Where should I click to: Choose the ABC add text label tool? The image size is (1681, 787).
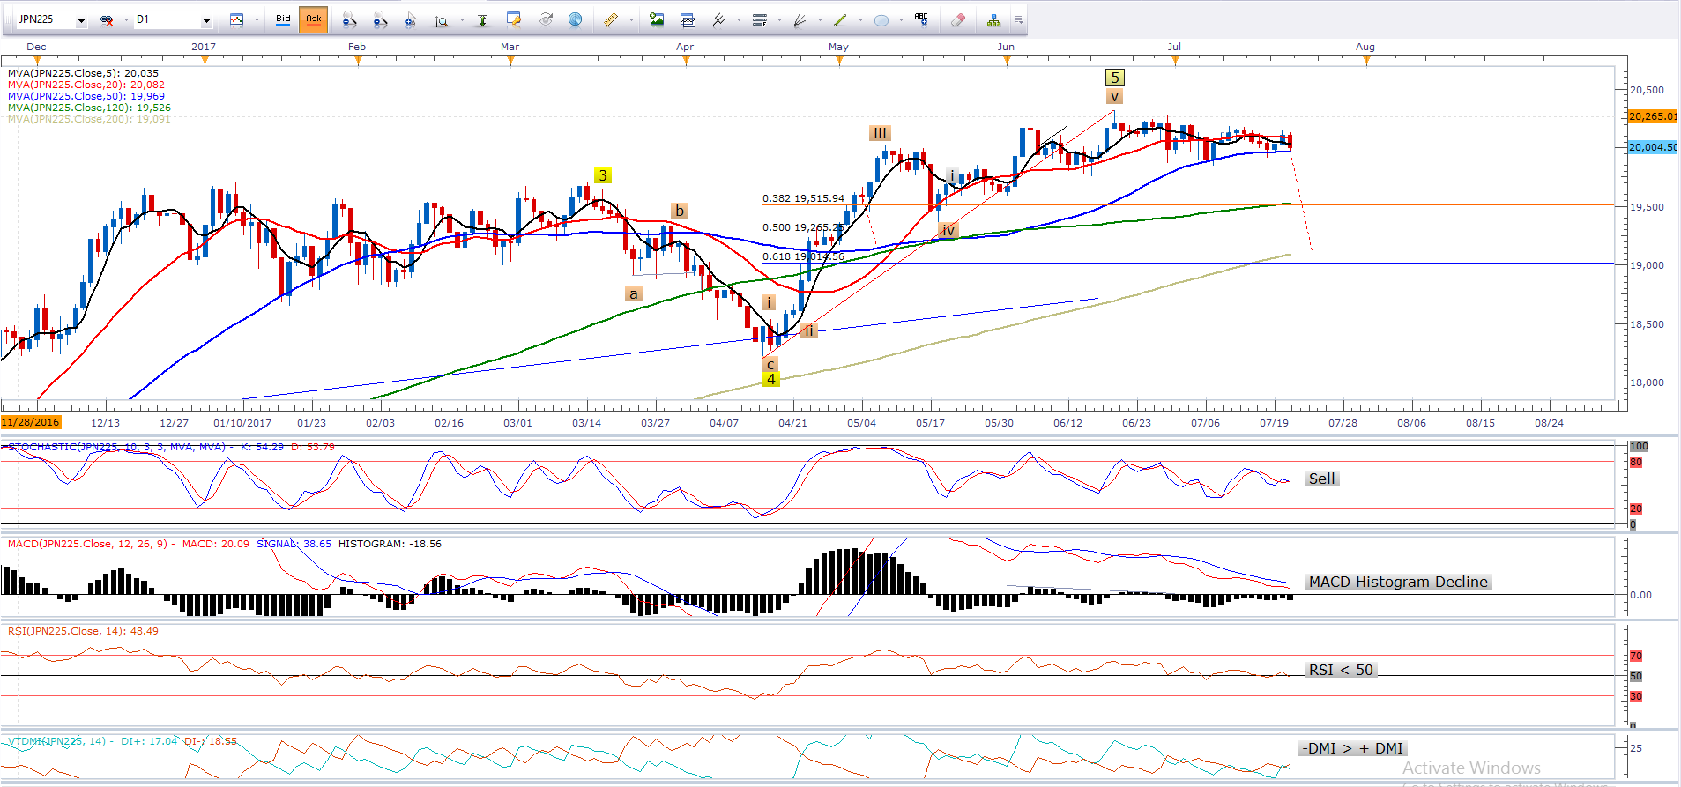tap(921, 19)
